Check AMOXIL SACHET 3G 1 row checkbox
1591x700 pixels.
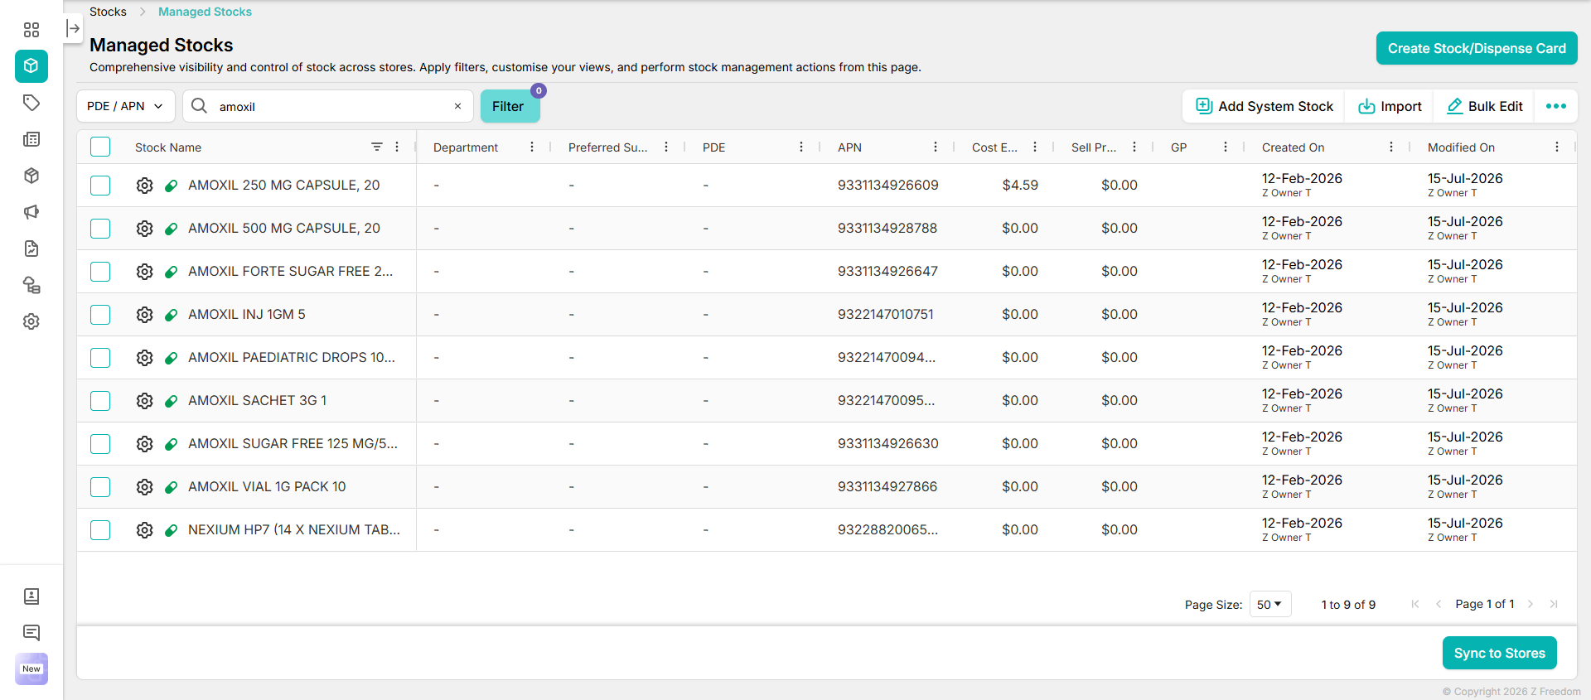pos(100,401)
